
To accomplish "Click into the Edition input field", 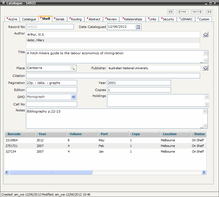I will (x=51, y=90).
